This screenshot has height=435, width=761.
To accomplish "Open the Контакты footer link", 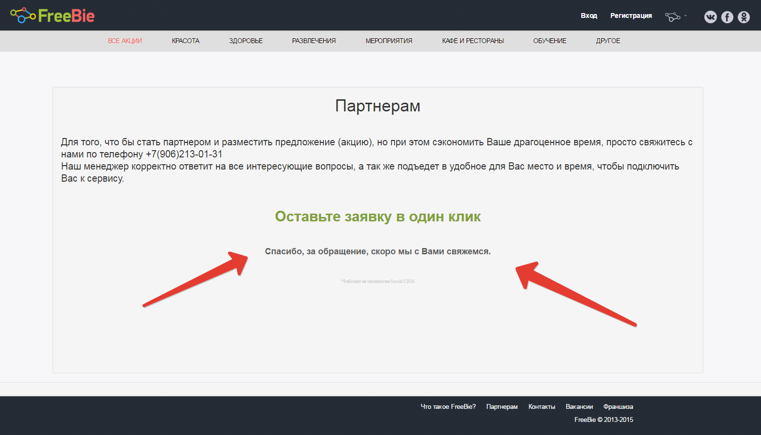I will point(542,406).
